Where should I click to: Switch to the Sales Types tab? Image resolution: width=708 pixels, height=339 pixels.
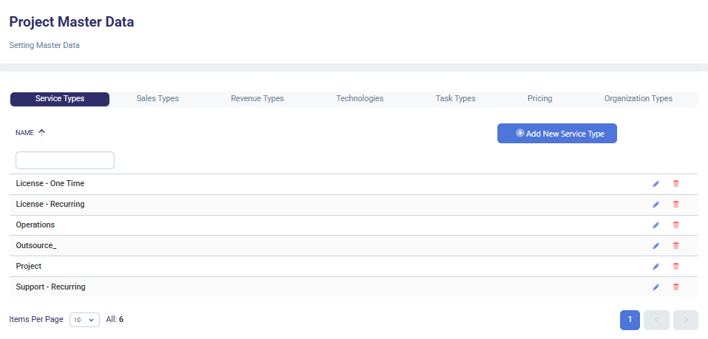click(x=157, y=99)
